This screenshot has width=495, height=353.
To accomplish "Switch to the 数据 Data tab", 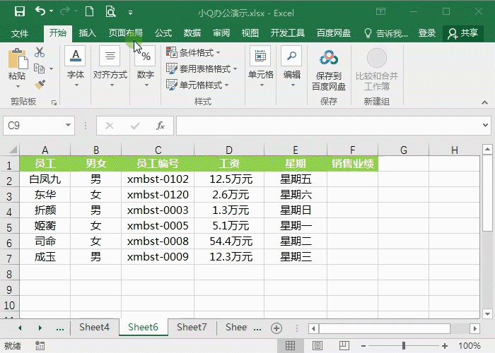I will coord(192,32).
